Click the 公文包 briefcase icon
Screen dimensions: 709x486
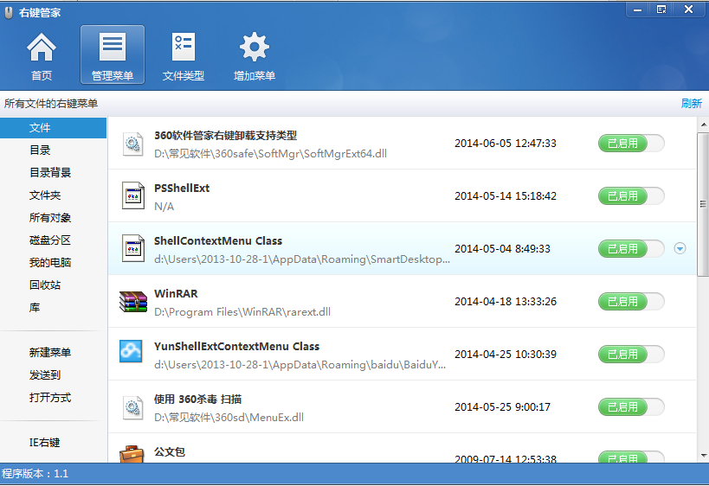[133, 453]
